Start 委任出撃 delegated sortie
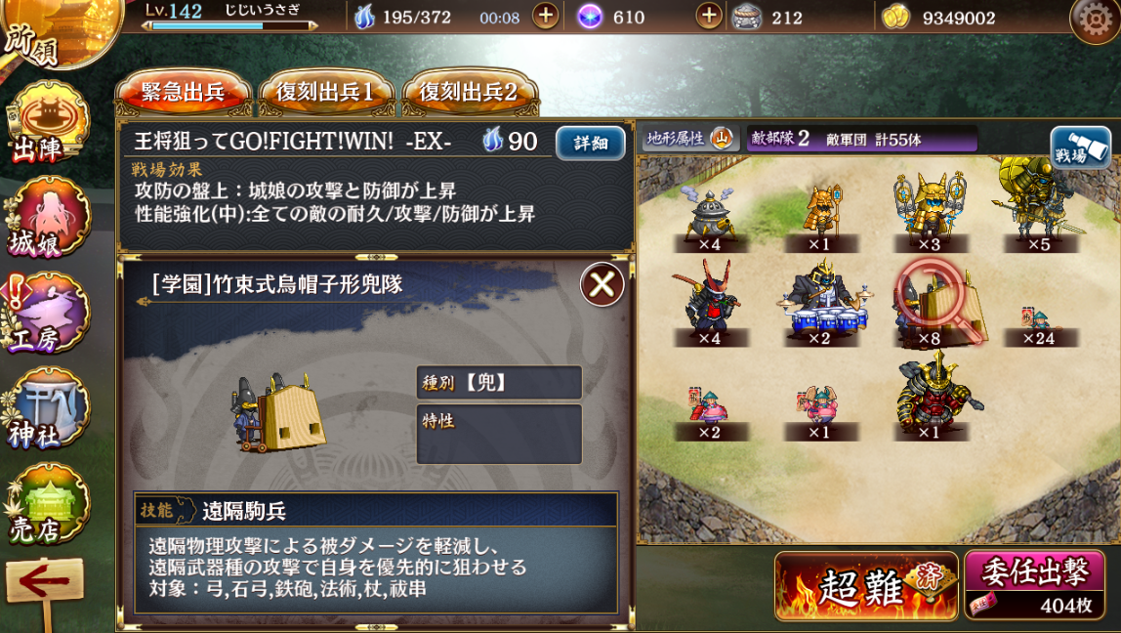This screenshot has width=1121, height=633. [x=1034, y=584]
